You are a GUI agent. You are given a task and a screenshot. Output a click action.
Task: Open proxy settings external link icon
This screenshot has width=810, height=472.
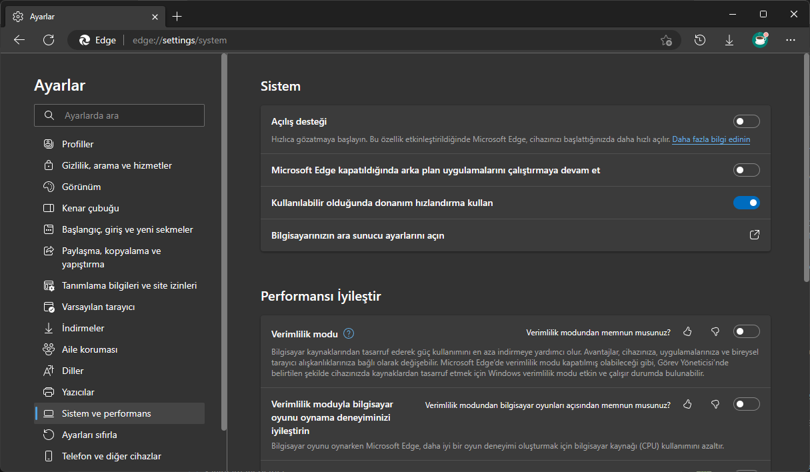click(x=755, y=235)
